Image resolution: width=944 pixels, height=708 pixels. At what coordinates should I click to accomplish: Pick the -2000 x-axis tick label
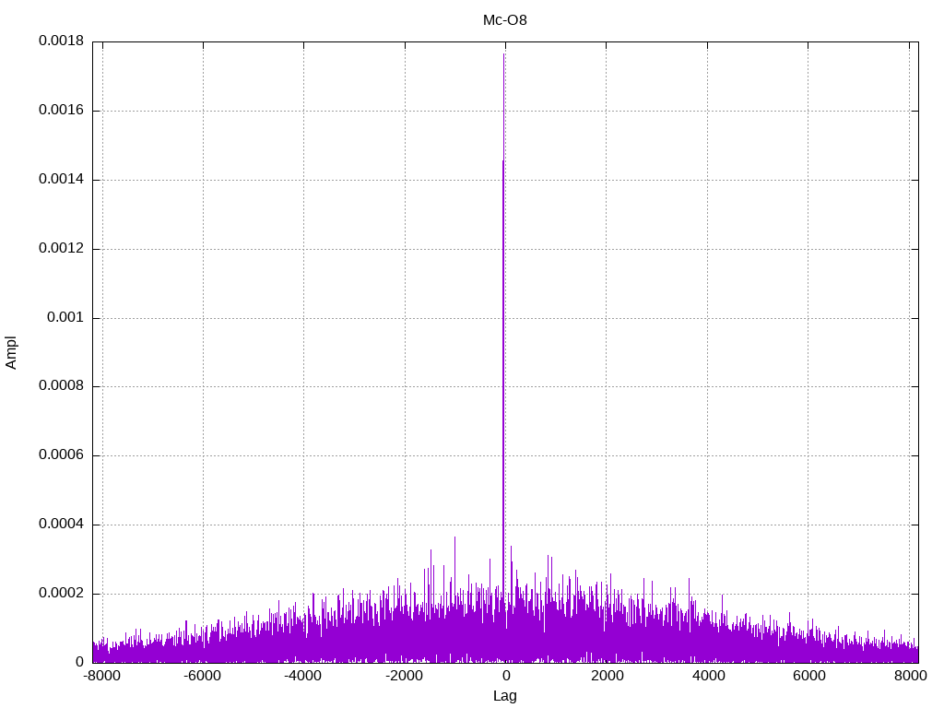tap(404, 676)
